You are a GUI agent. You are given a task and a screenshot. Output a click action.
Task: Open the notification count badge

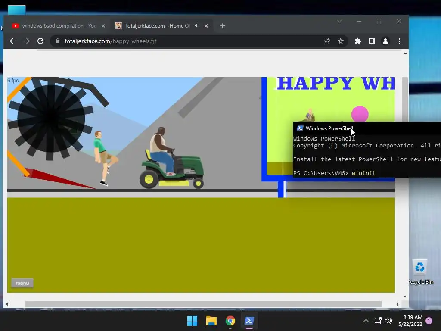(429, 321)
